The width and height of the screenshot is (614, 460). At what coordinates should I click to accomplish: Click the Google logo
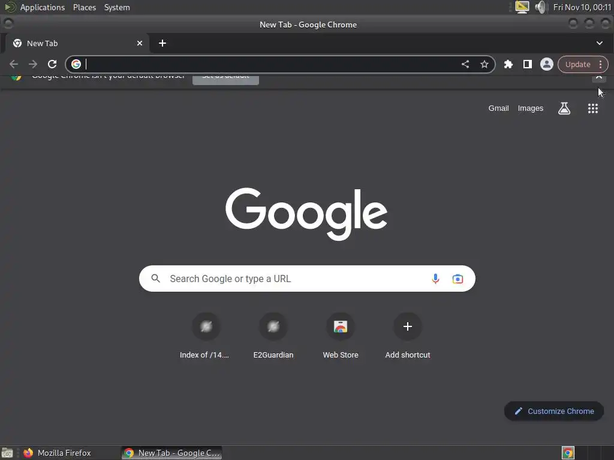306,214
